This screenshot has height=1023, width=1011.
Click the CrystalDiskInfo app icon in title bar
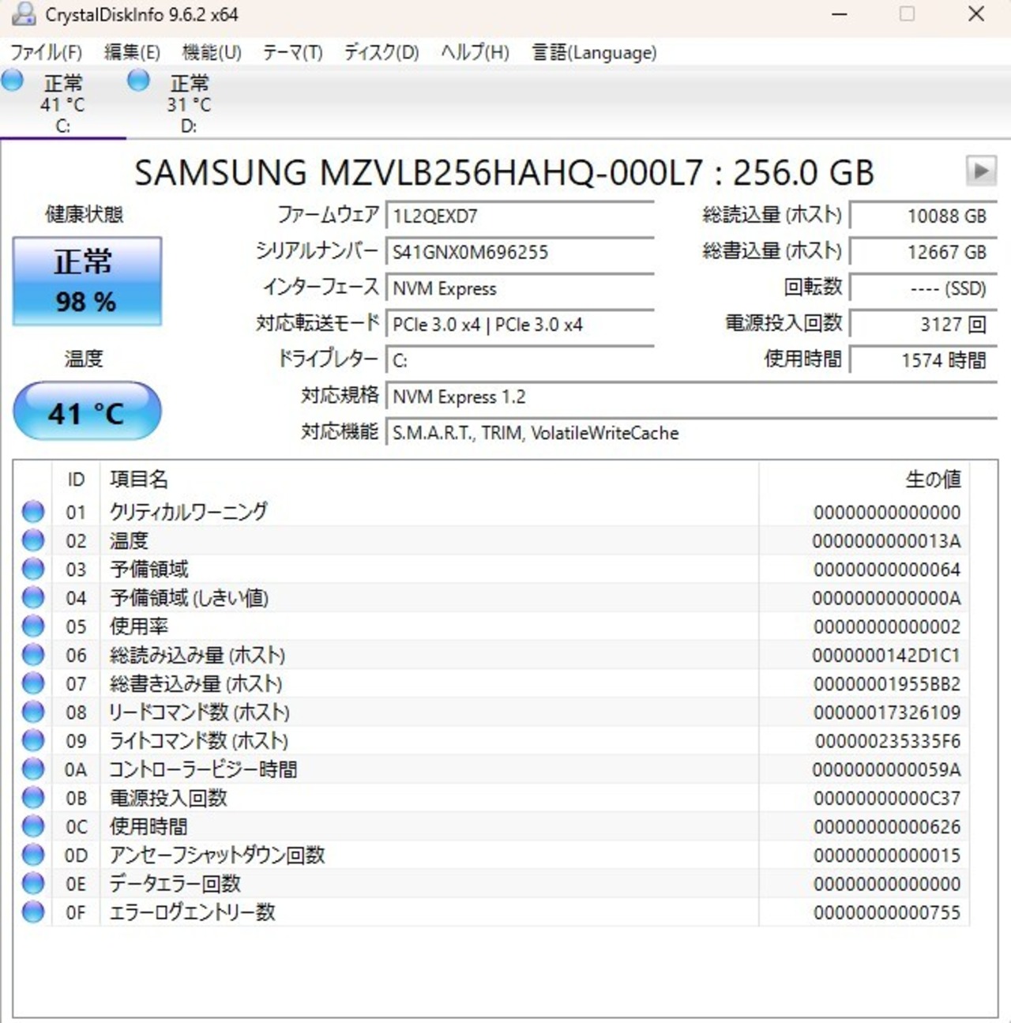tap(23, 14)
